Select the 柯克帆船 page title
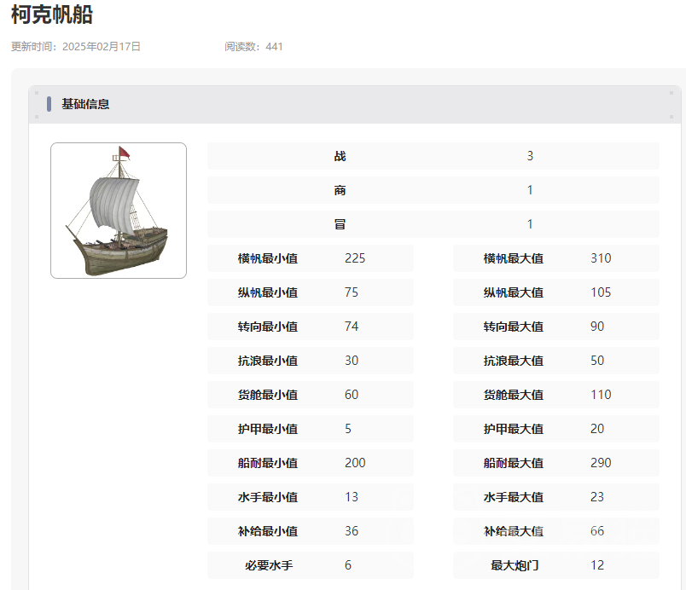 52,14
